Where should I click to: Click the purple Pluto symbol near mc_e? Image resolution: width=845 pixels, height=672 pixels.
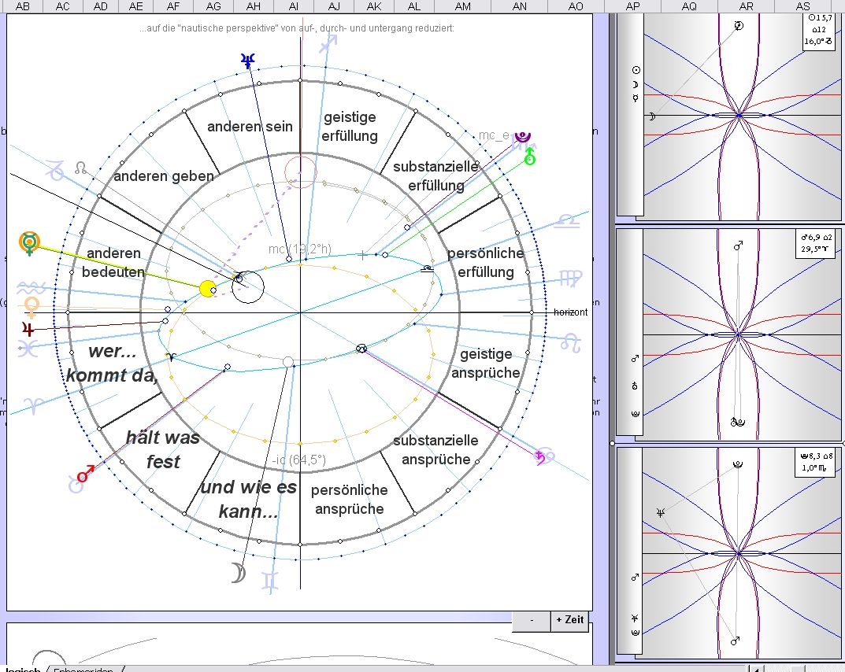pyautogui.click(x=522, y=137)
